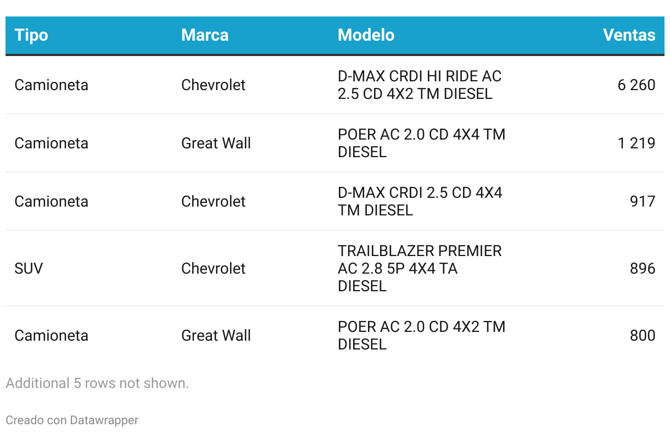Select the SUV type cell
This screenshot has height=433, width=670.
click(x=29, y=268)
